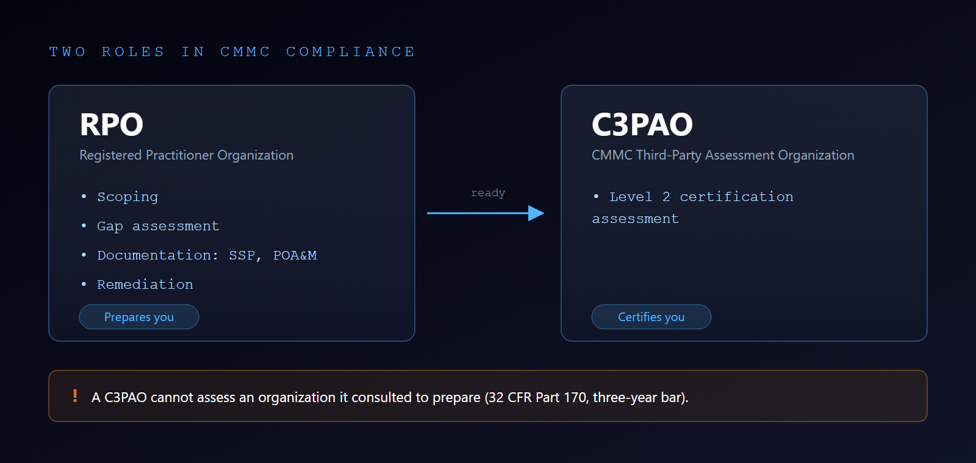Click the 'ready' label above arrow
This screenshot has width=976, height=463.
point(488,193)
